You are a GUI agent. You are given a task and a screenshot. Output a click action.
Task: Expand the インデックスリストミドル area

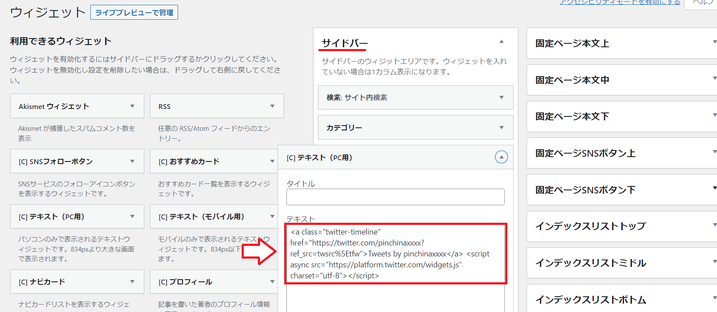(714, 262)
